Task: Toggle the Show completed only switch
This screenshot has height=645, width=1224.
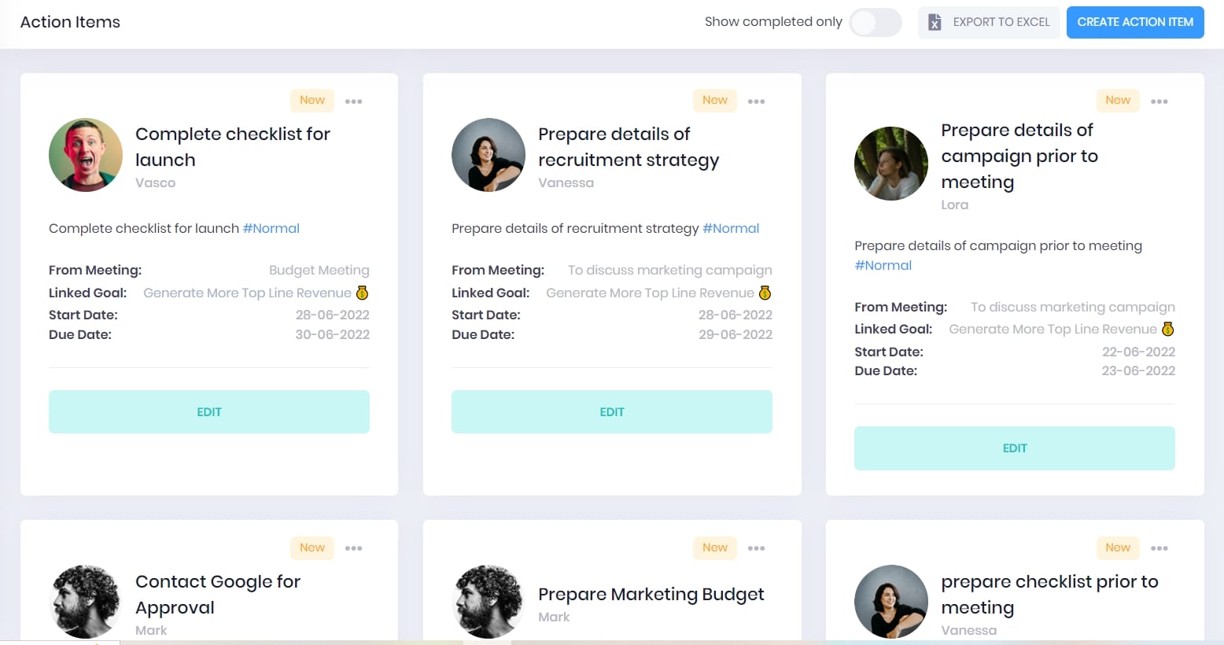Action: pyautogui.click(x=875, y=22)
